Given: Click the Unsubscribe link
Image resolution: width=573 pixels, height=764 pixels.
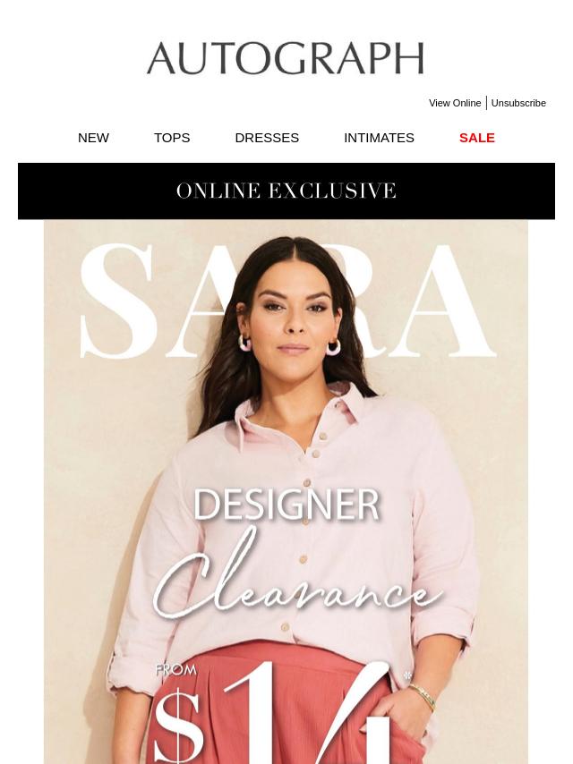Looking at the screenshot, I should click(518, 103).
